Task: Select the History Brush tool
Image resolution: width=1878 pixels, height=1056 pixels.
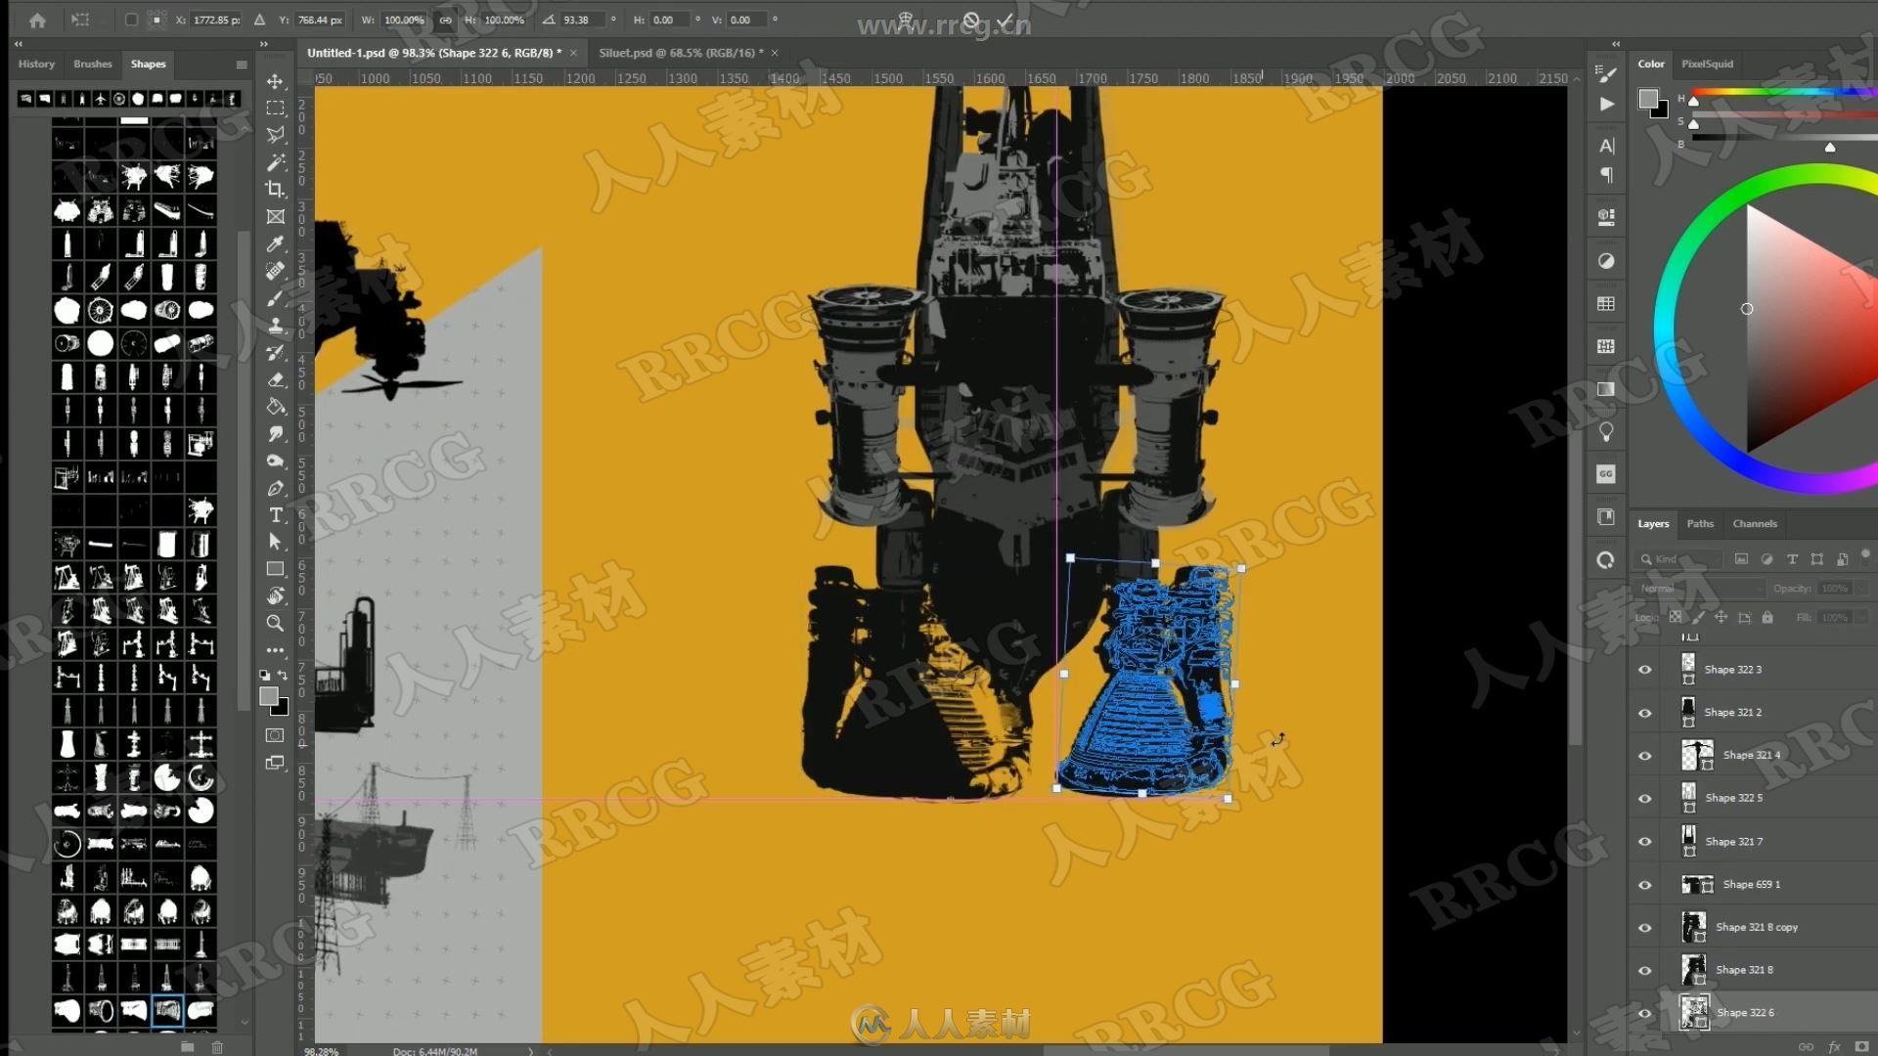Action: (x=276, y=352)
